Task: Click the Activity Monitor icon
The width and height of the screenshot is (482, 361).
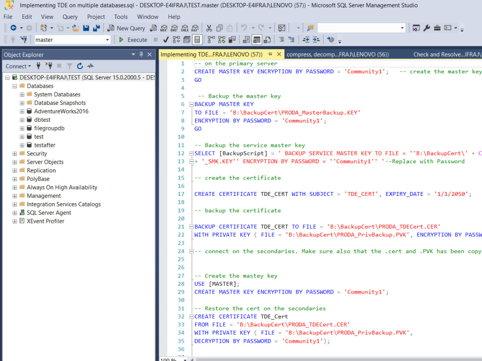Action: click(281, 28)
